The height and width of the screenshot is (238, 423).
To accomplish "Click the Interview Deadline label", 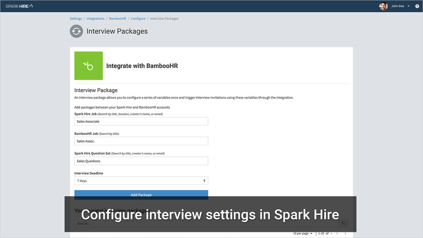I will 89,173.
